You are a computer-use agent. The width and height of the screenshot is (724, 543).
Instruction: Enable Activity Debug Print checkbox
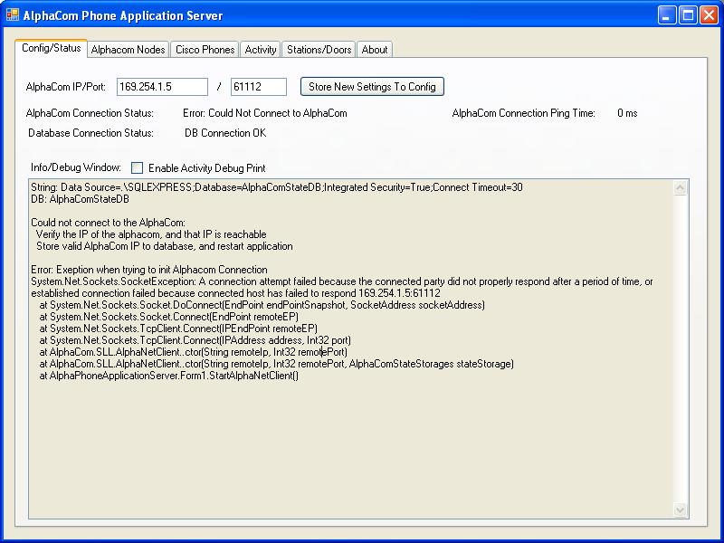[x=138, y=167]
